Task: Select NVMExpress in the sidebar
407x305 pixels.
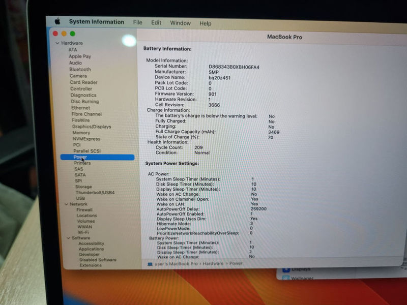Action: click(86, 139)
